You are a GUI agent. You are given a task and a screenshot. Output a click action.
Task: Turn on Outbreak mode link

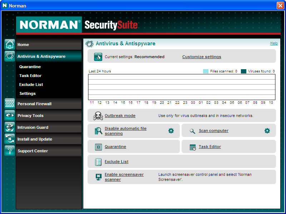pyautogui.click(x=120, y=116)
